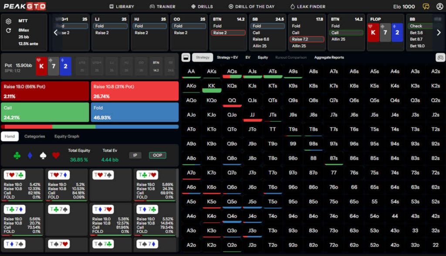446x256 pixels.
Task: Open Aggregate Reports view
Action: click(329, 58)
